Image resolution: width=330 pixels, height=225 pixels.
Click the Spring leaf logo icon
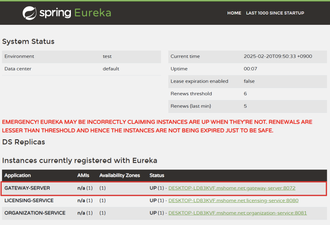pos(29,13)
